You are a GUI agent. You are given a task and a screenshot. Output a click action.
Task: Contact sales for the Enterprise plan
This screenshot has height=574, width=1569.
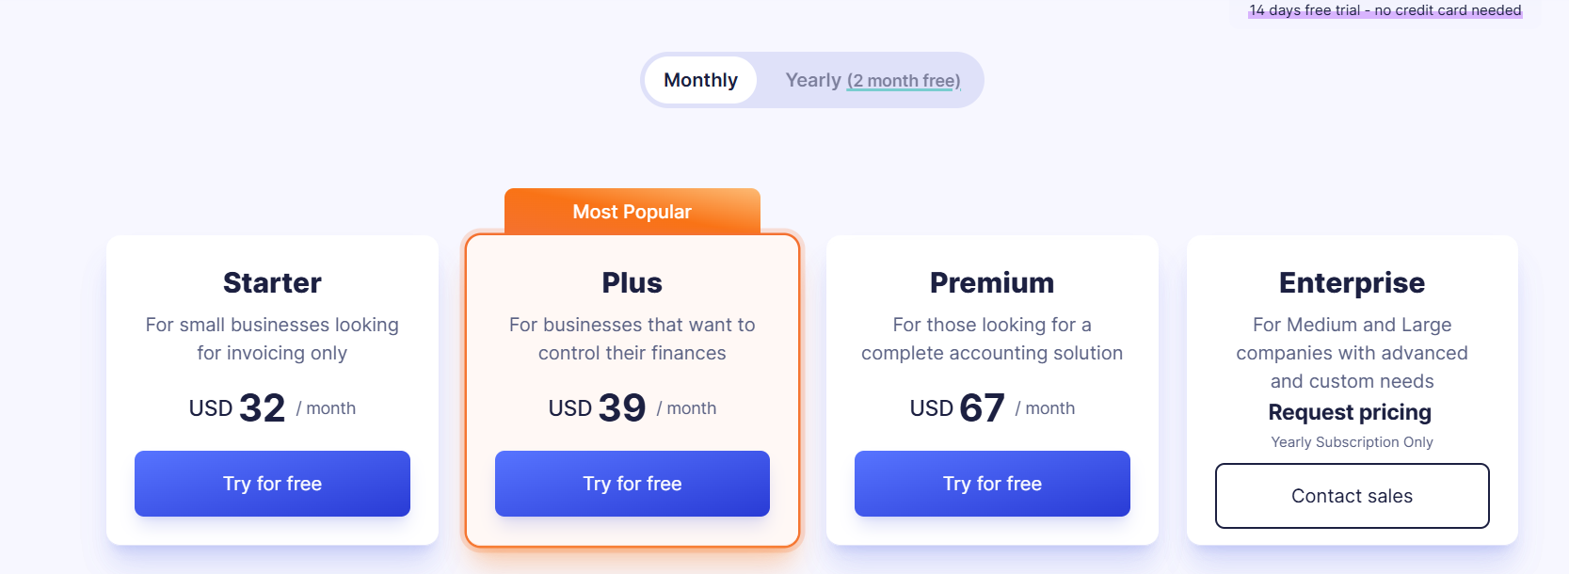(x=1352, y=496)
